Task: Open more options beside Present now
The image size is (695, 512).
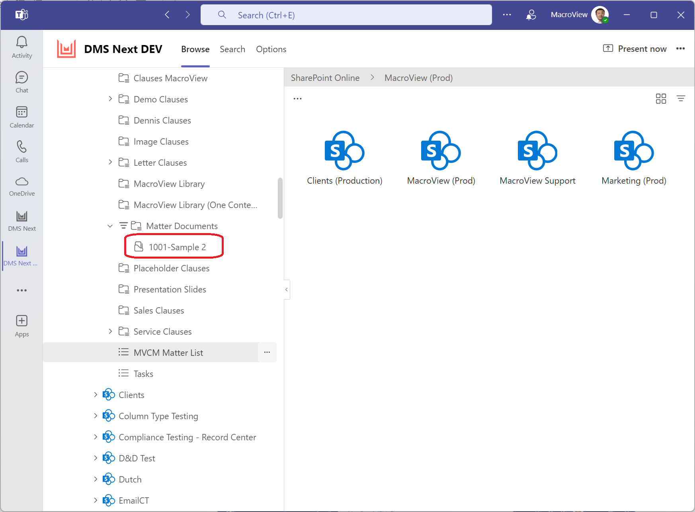Action: [680, 49]
